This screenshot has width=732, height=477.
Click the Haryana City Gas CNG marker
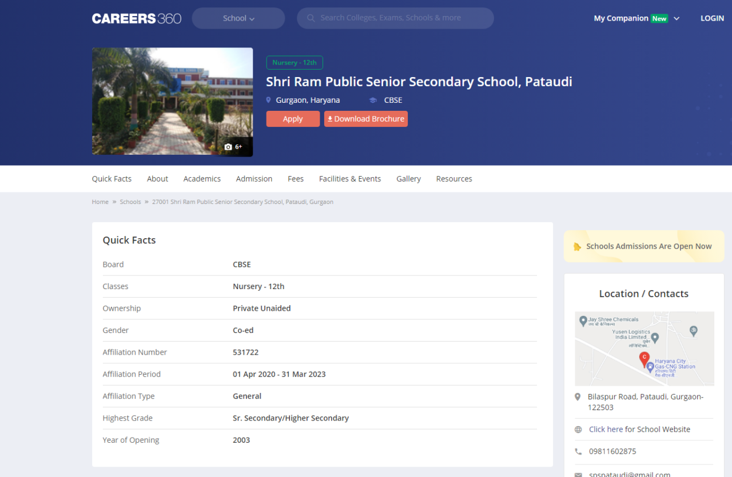click(x=650, y=367)
